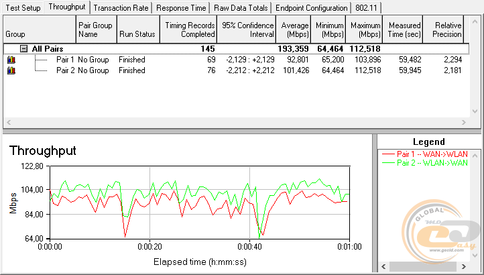Switch to the 802.11 tab
Viewport: 484px width, 275px height.
(x=366, y=8)
